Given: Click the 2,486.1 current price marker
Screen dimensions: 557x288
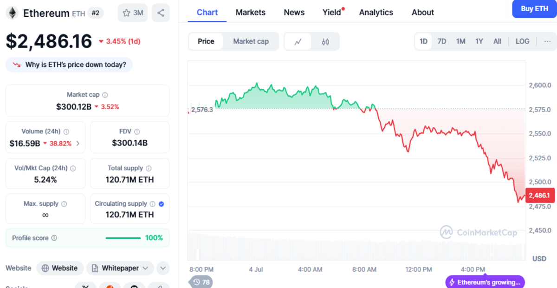Looking at the screenshot, I should (540, 196).
